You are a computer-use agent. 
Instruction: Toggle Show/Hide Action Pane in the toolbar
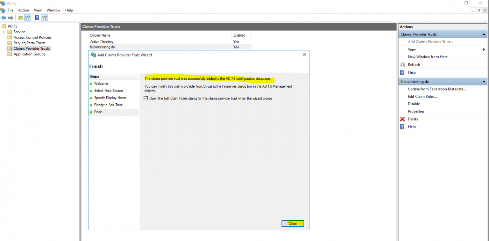[44, 18]
